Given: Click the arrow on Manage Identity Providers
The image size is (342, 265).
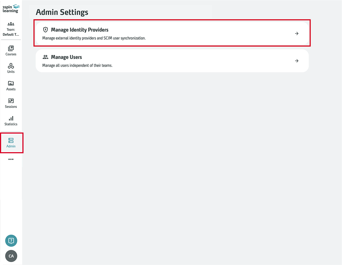Looking at the screenshot, I should point(297,33).
